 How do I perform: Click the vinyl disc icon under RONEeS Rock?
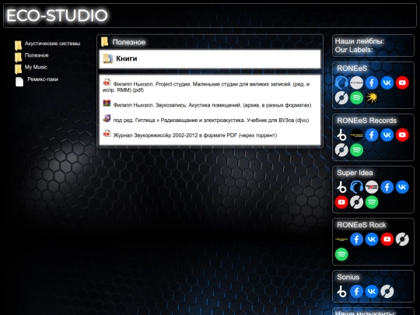pyautogui.click(x=402, y=240)
